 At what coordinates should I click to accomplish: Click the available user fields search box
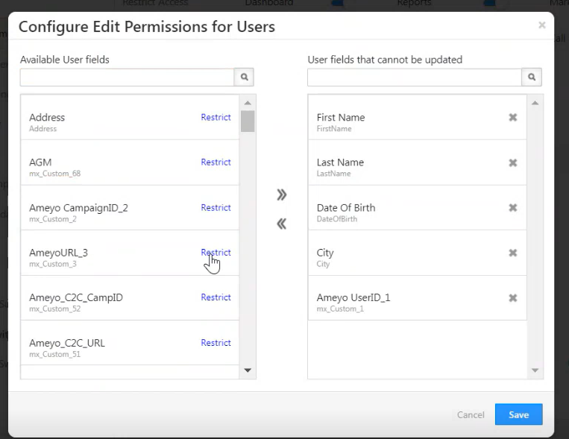(128, 77)
